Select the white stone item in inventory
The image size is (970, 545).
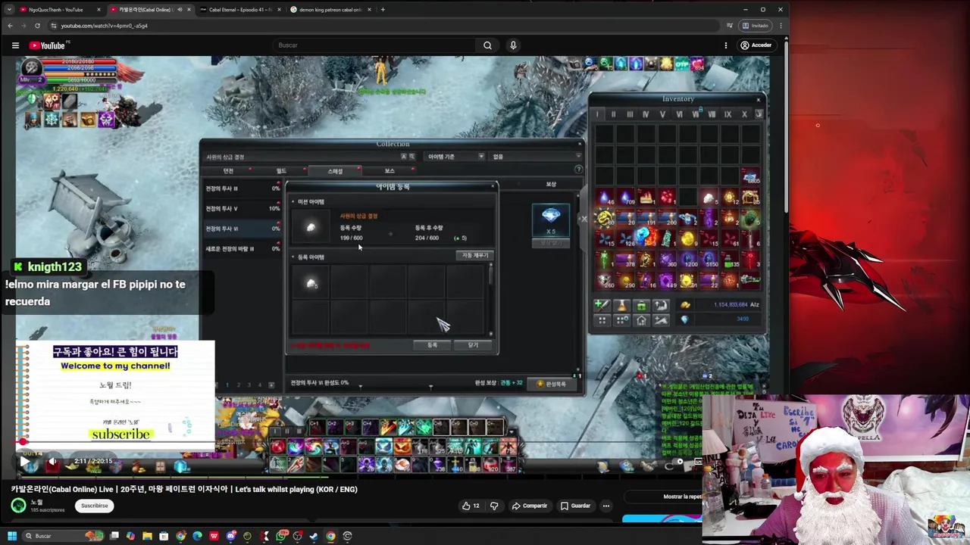coord(709,198)
